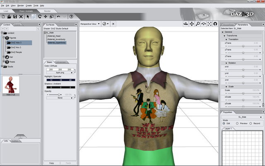Click the xTrans slider handle

pyautogui.click(x=243, y=46)
